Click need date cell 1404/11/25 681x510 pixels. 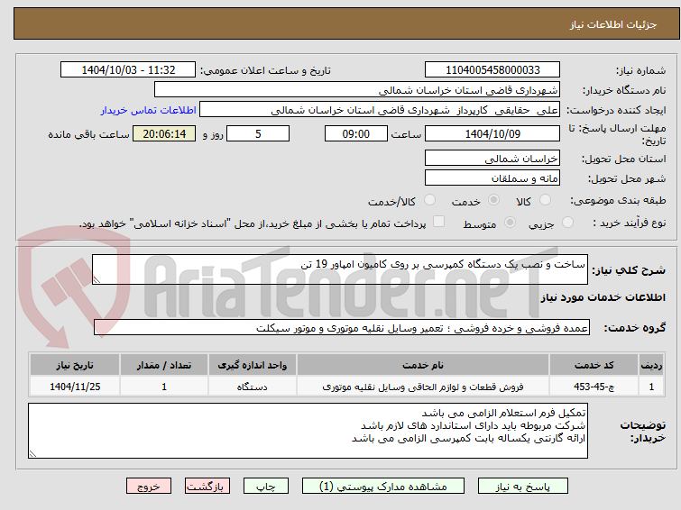pos(75,387)
